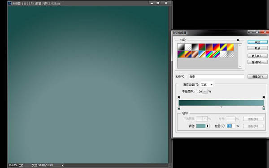Pick the rainbow spectrum gradient preset
269x168 pixels.
pos(209,54)
